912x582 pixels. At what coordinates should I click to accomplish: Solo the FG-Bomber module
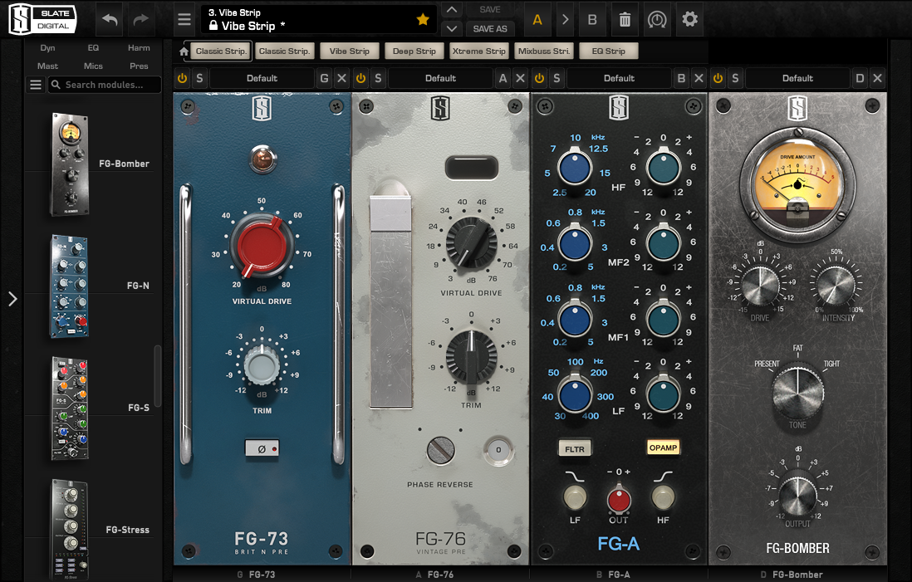click(735, 78)
